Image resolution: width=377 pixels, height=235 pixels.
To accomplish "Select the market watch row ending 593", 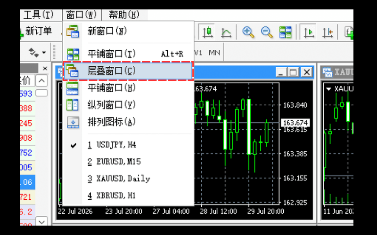I will (28, 94).
